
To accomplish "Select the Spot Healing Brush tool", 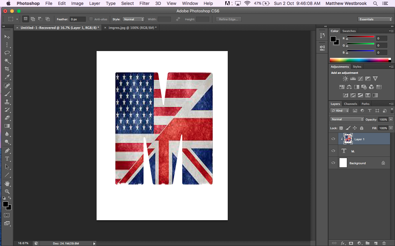I will coord(7,86).
